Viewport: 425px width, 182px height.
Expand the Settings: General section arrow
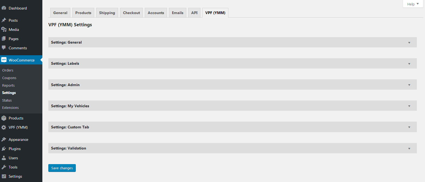coord(409,43)
